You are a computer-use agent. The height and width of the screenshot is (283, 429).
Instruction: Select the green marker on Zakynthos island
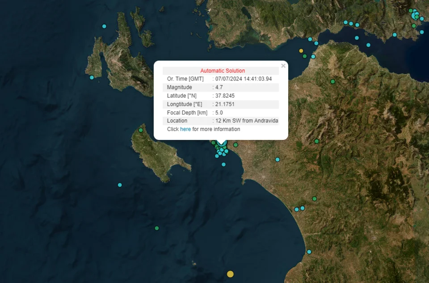click(141, 130)
